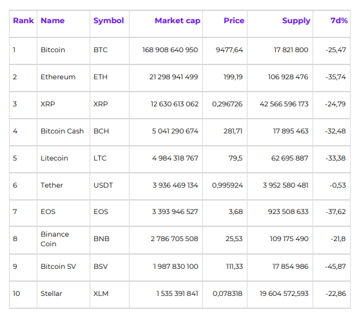
Task: Select XRP supply 42 566 596 173
Action: point(284,104)
